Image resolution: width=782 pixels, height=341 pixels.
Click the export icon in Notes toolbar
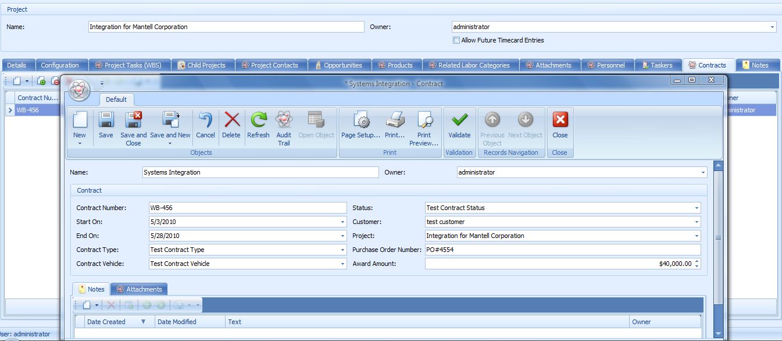tap(180, 305)
